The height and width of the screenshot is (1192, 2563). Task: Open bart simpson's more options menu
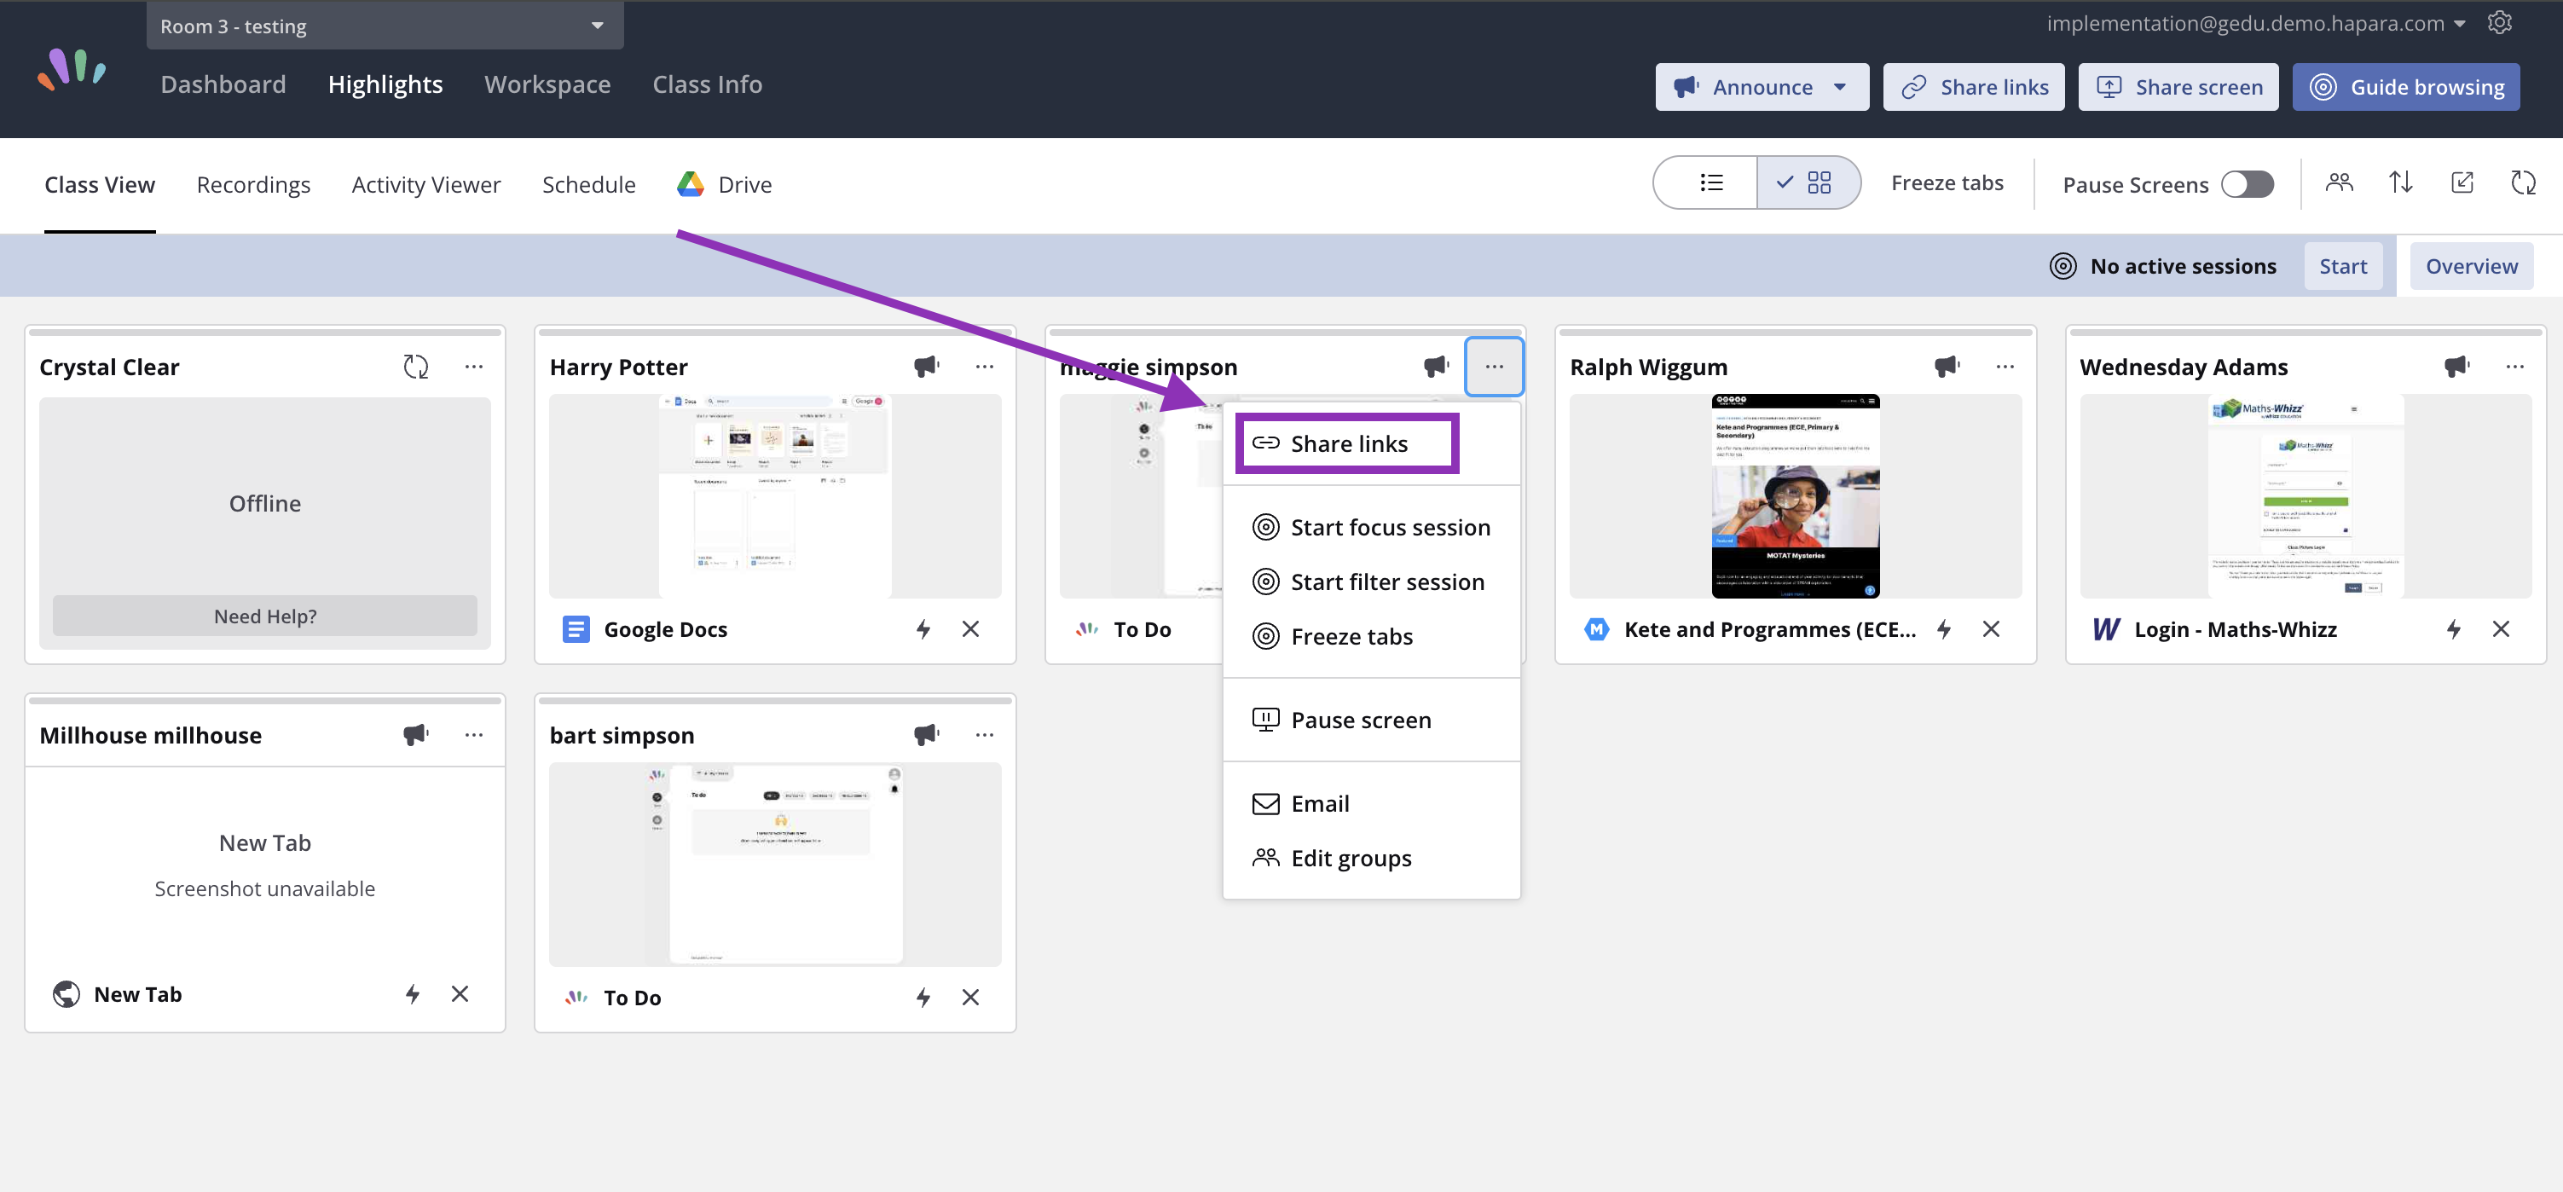pyautogui.click(x=984, y=734)
